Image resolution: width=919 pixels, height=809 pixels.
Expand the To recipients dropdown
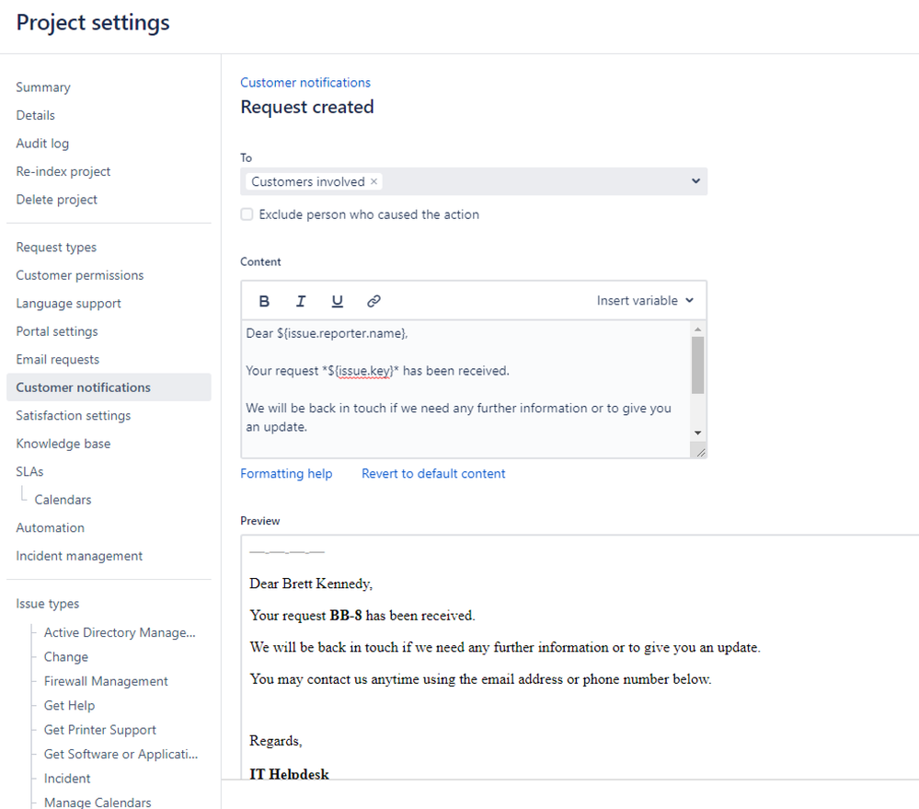click(x=695, y=181)
